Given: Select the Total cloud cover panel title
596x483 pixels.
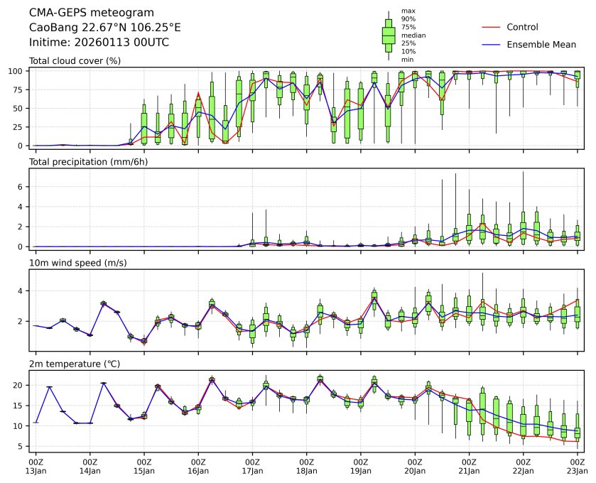Looking at the screenshot, I should coord(75,61).
